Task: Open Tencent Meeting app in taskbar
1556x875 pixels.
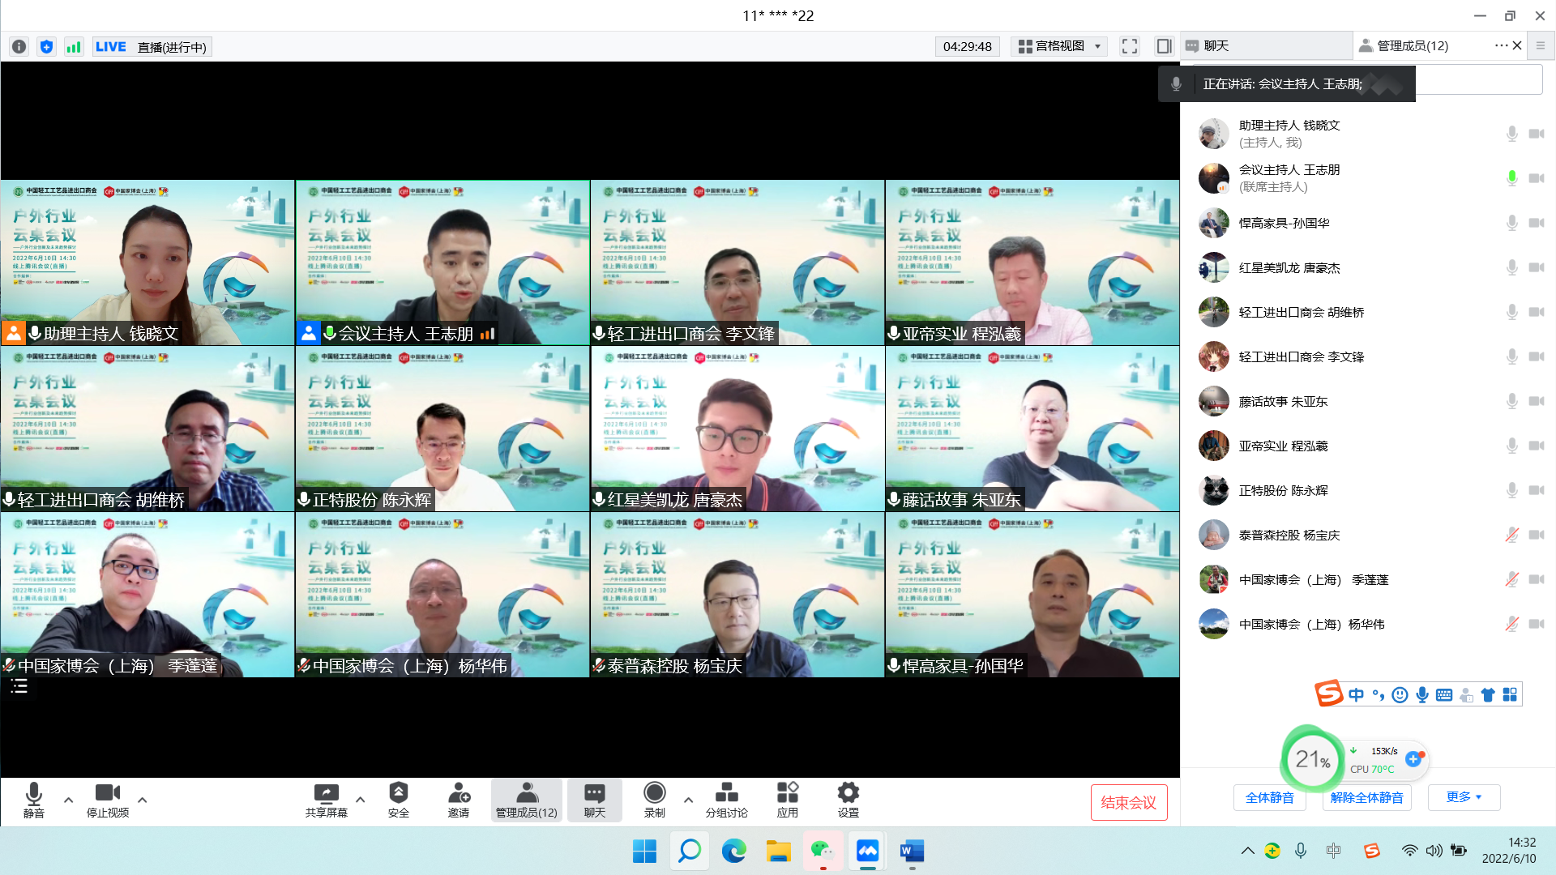Action: tap(867, 851)
